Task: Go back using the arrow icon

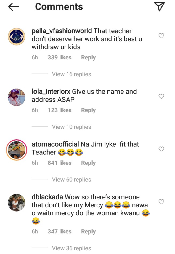Action: pos(14,7)
